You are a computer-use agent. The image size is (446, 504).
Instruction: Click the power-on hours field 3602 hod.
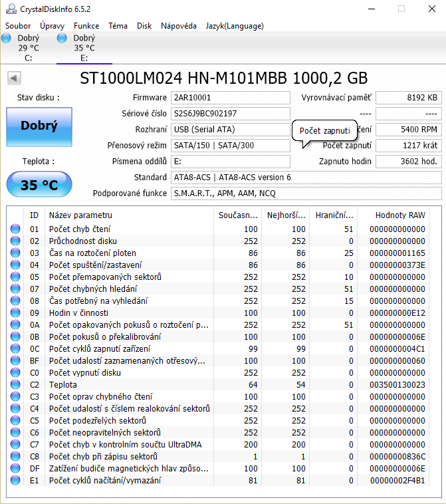(409, 162)
